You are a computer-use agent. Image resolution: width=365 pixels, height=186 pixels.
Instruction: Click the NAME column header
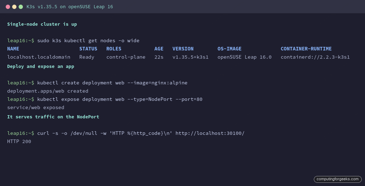pyautogui.click(x=13, y=49)
